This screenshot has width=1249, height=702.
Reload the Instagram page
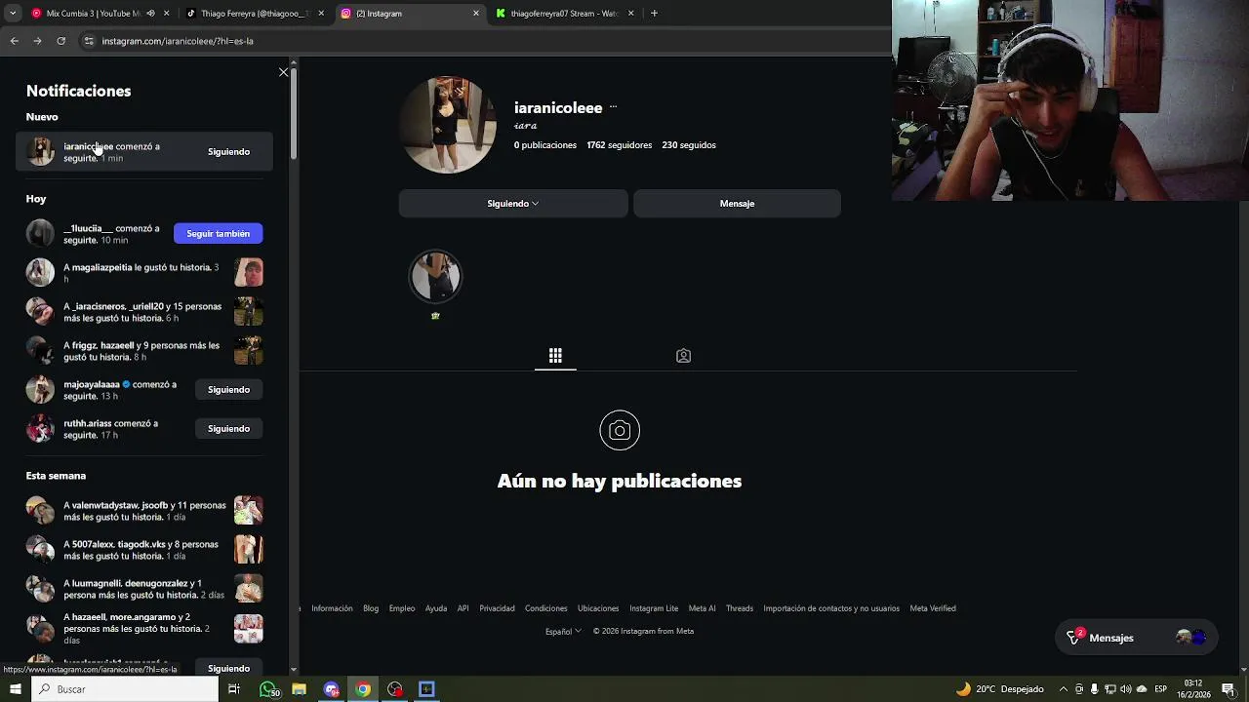[x=60, y=41]
